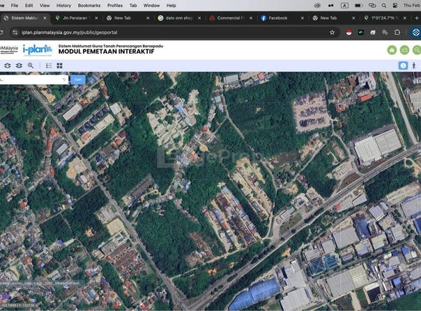The width and height of the screenshot is (421, 311).
Task: Click the green home icon
Action: [392, 50]
